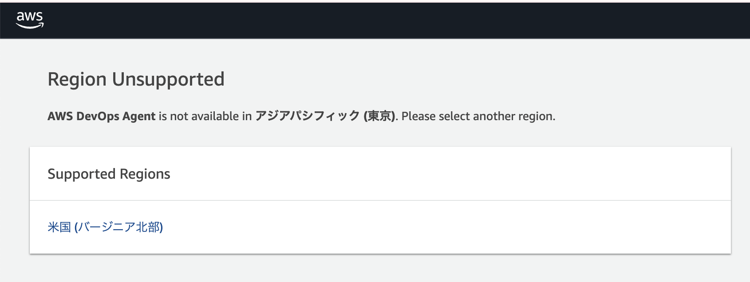Click the 'Please select another region' sentence
The width and height of the screenshot is (750, 282).
[478, 116]
